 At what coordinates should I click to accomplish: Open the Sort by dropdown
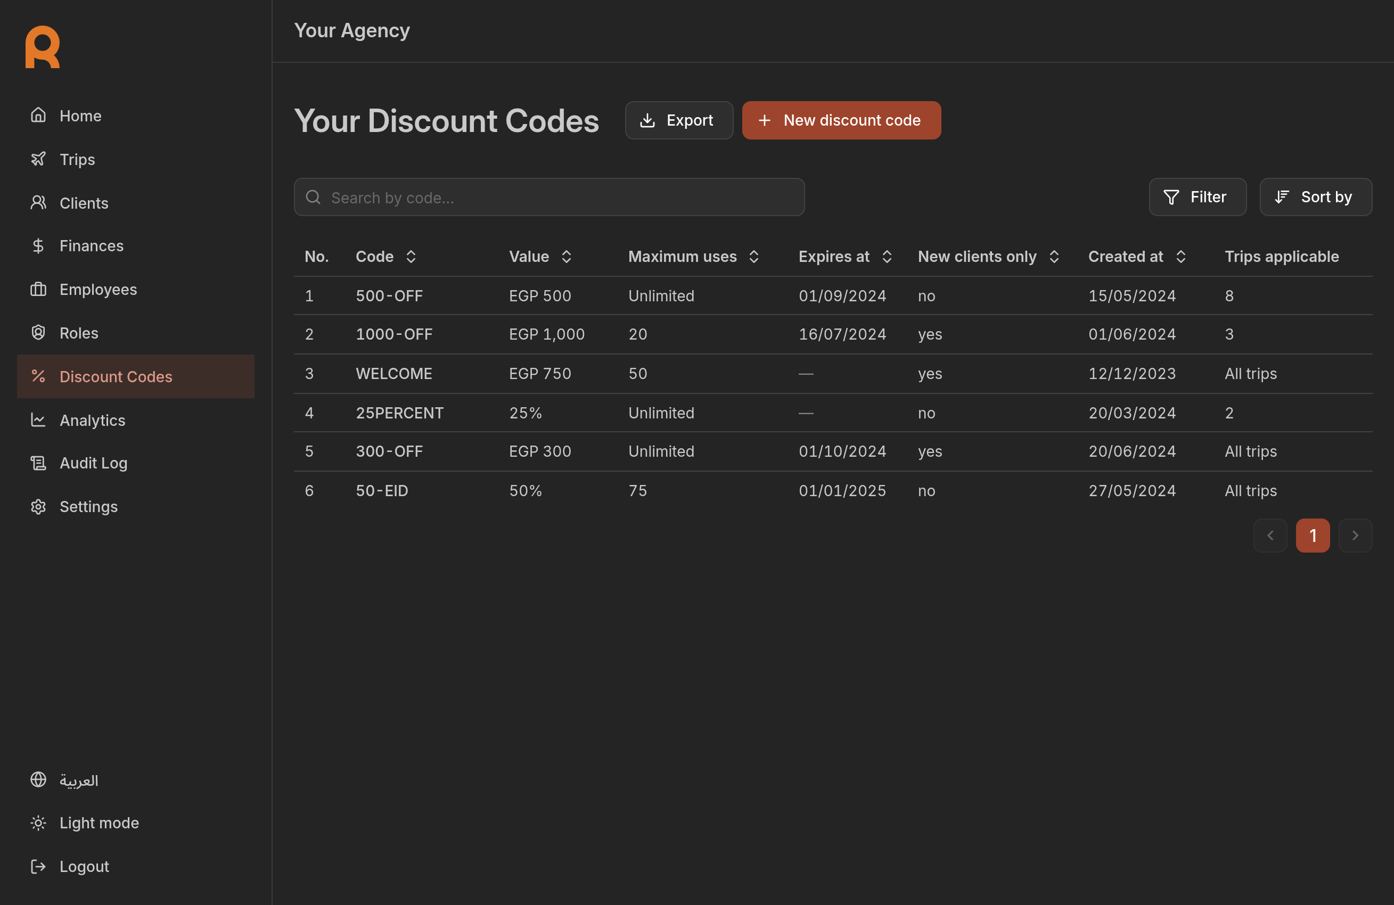(1315, 197)
